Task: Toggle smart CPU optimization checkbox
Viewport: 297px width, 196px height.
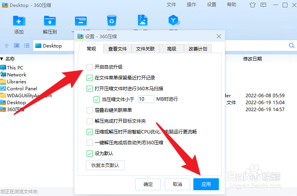Action: [90, 132]
